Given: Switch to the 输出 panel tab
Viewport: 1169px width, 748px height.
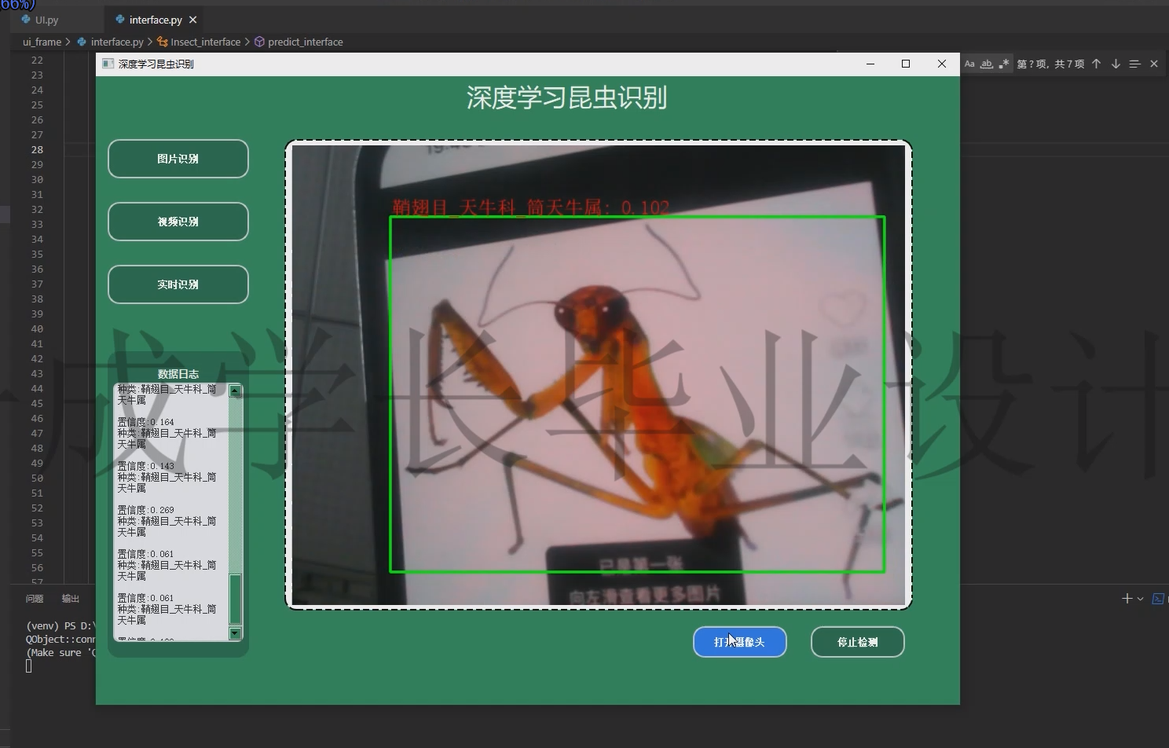Looking at the screenshot, I should click(71, 598).
